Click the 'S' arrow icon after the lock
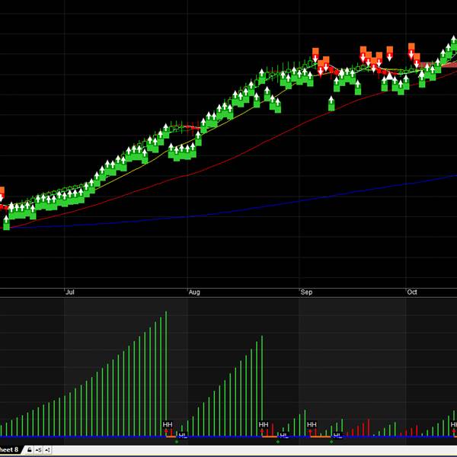 pos(39,450)
